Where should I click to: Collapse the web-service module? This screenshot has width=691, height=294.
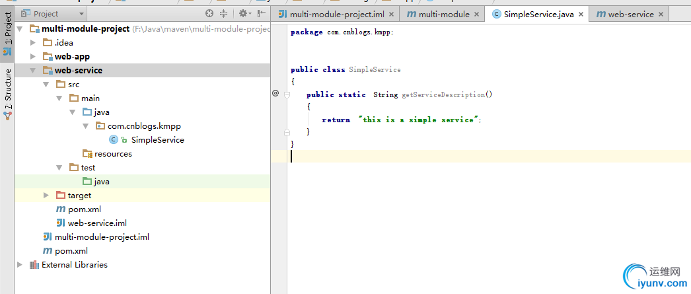pyautogui.click(x=32, y=71)
